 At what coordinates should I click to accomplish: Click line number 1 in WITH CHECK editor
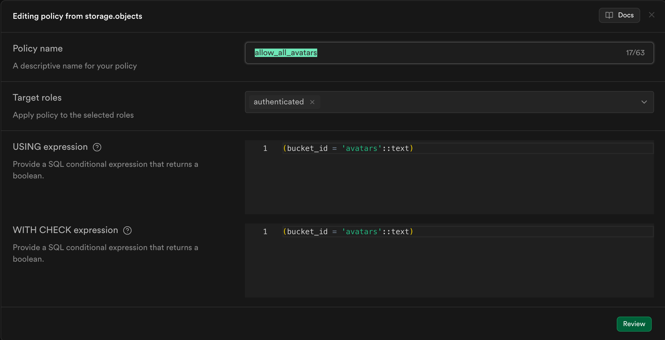click(265, 232)
